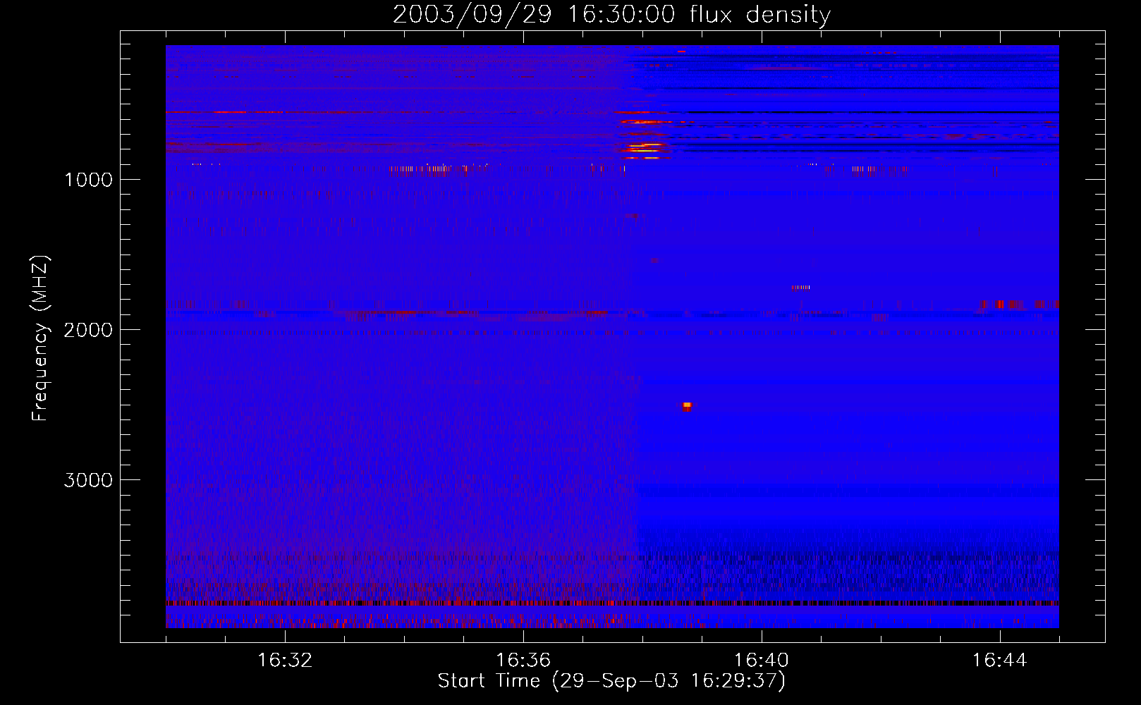Click the bright burst spot near 2500 MHz

pos(687,406)
